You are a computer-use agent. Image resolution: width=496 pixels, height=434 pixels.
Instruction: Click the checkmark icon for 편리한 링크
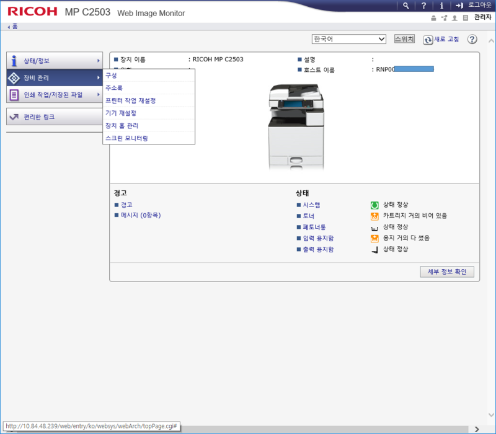coord(14,117)
